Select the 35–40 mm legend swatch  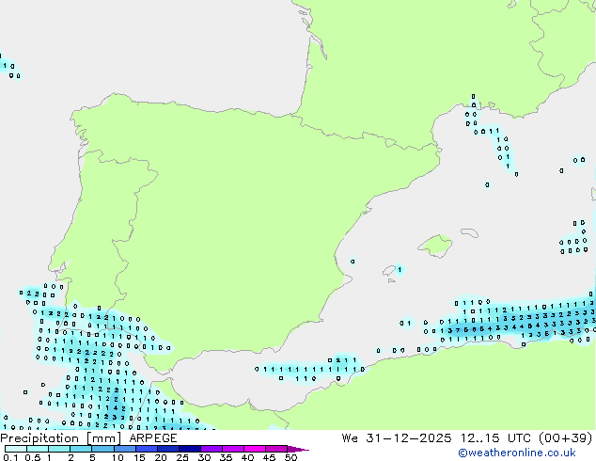click(233, 449)
